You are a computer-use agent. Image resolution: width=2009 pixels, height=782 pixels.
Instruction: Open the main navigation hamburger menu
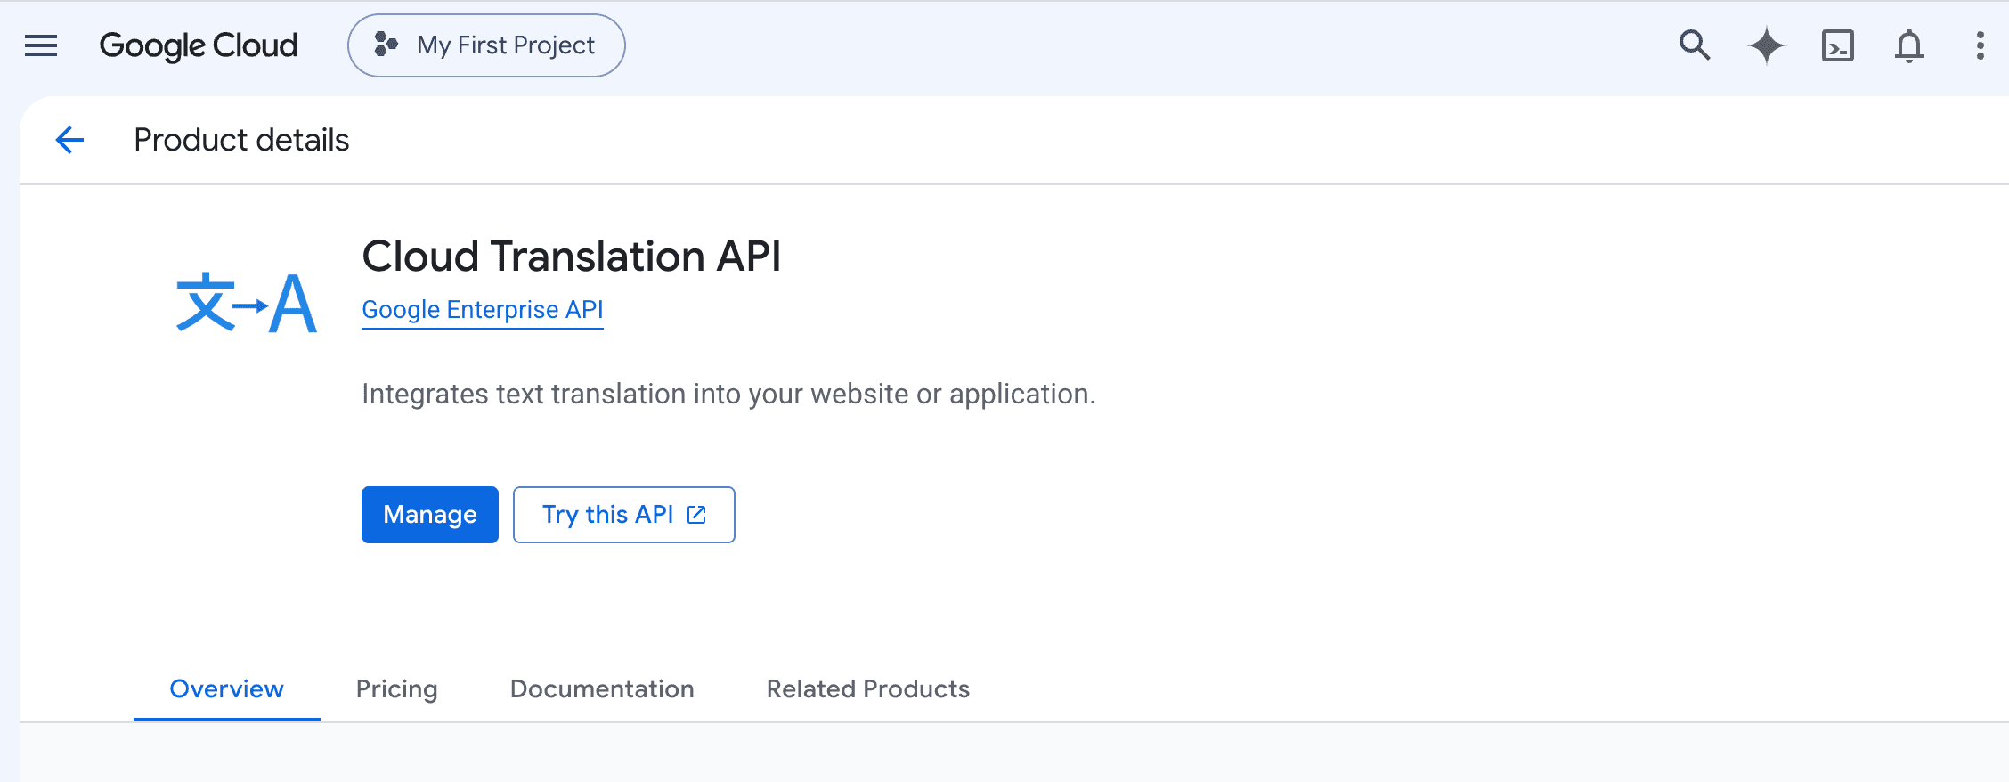(x=41, y=45)
